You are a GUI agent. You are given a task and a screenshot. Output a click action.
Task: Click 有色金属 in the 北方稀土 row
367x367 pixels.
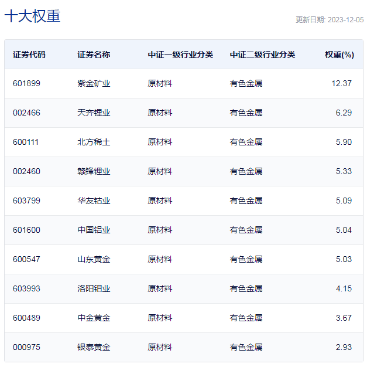246,142
